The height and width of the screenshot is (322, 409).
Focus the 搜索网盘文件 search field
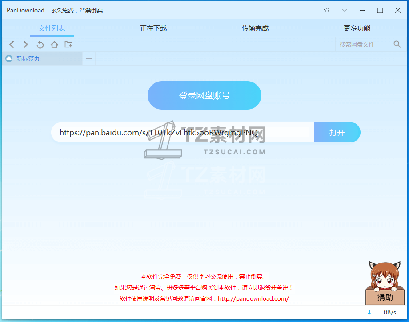364,44
